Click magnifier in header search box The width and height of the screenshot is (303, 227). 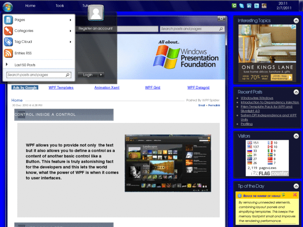(221, 29)
